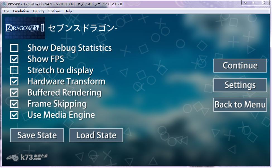
Task: Click the Save State button
Action: 37,135
